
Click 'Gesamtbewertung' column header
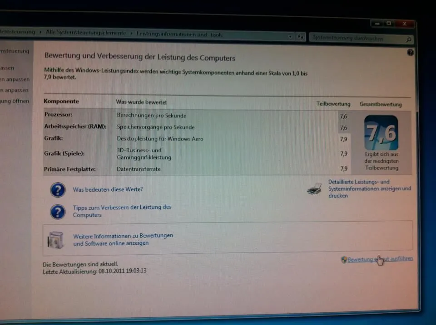[381, 104]
